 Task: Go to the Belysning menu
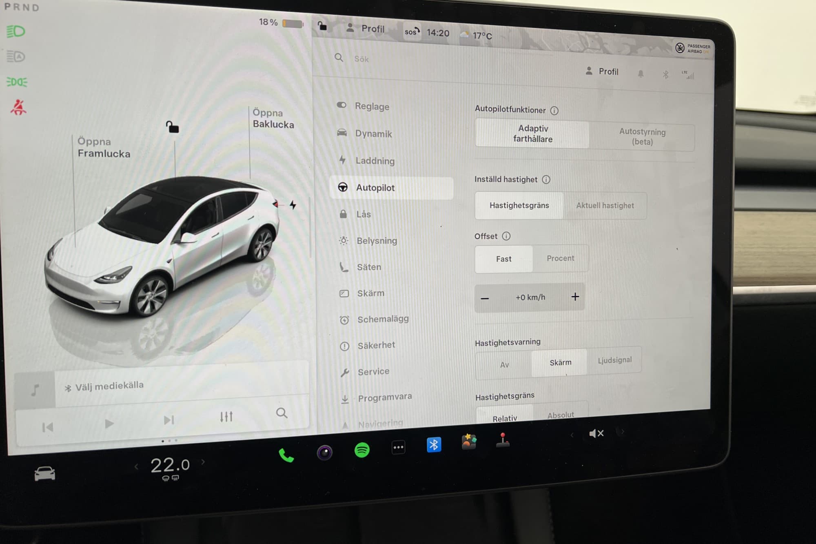point(376,241)
